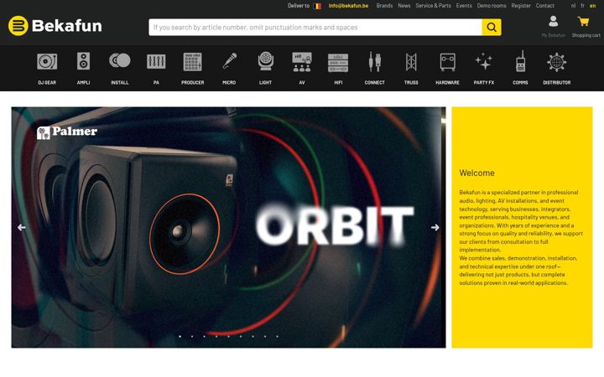Open the Brands menu item
Screen dimensions: 604x377
click(384, 6)
